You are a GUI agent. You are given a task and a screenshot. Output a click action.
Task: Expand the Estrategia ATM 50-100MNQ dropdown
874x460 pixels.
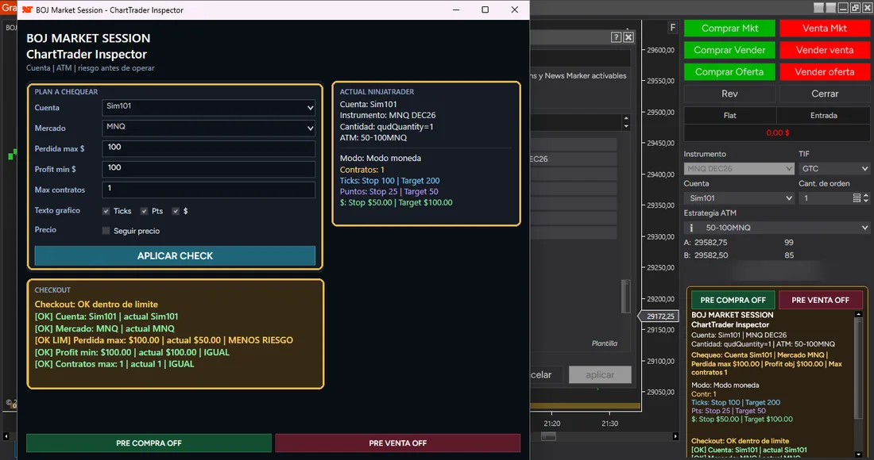pyautogui.click(x=776, y=228)
